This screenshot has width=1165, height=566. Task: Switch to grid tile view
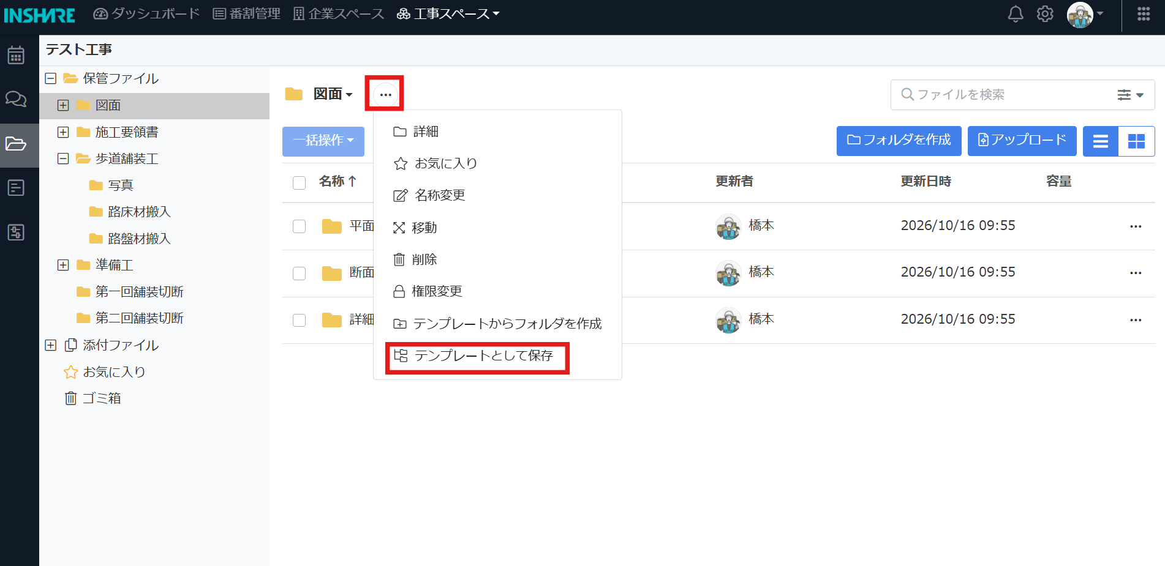(1137, 141)
